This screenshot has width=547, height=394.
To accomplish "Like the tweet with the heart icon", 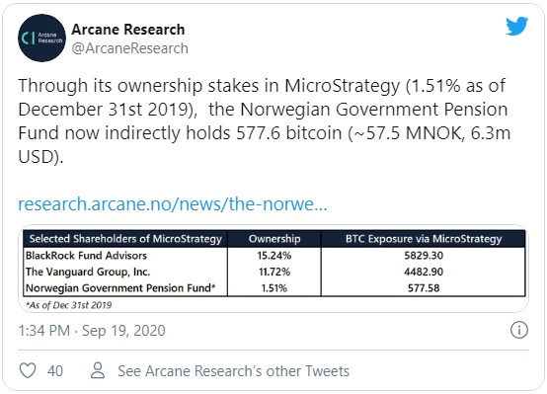I will (x=28, y=370).
